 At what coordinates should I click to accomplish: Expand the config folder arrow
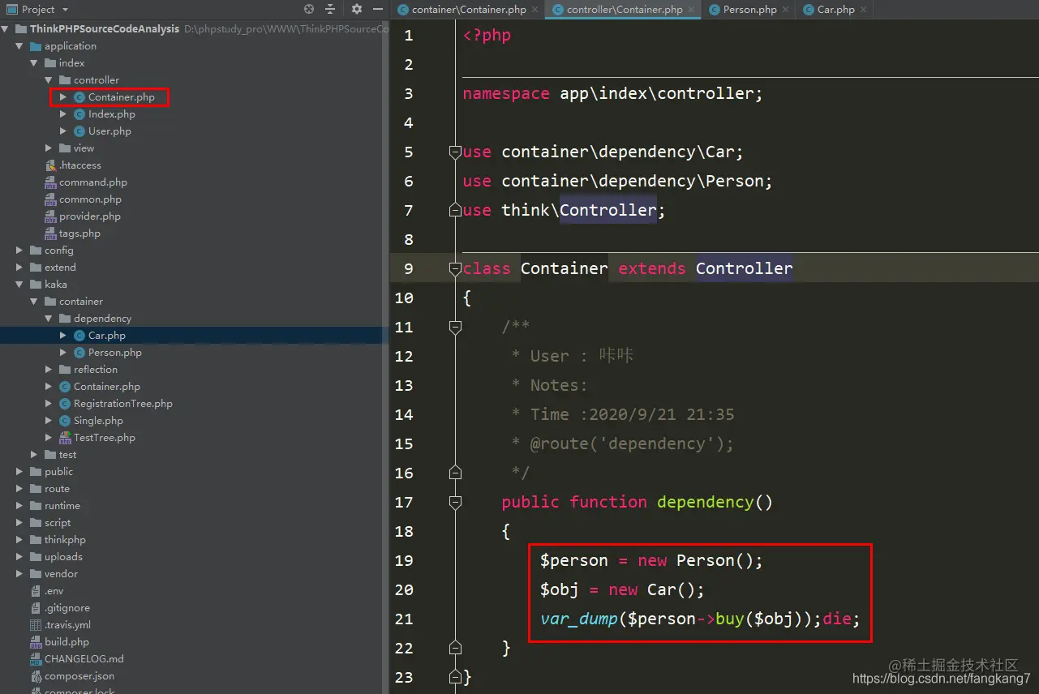pyautogui.click(x=19, y=251)
